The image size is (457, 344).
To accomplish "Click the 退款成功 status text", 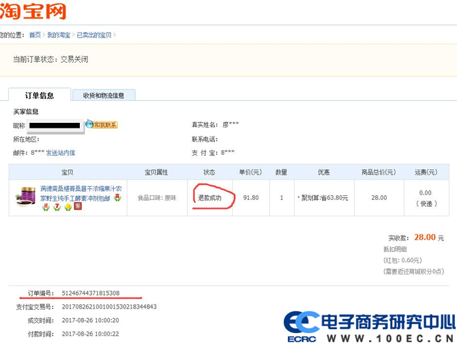I will click(210, 198).
